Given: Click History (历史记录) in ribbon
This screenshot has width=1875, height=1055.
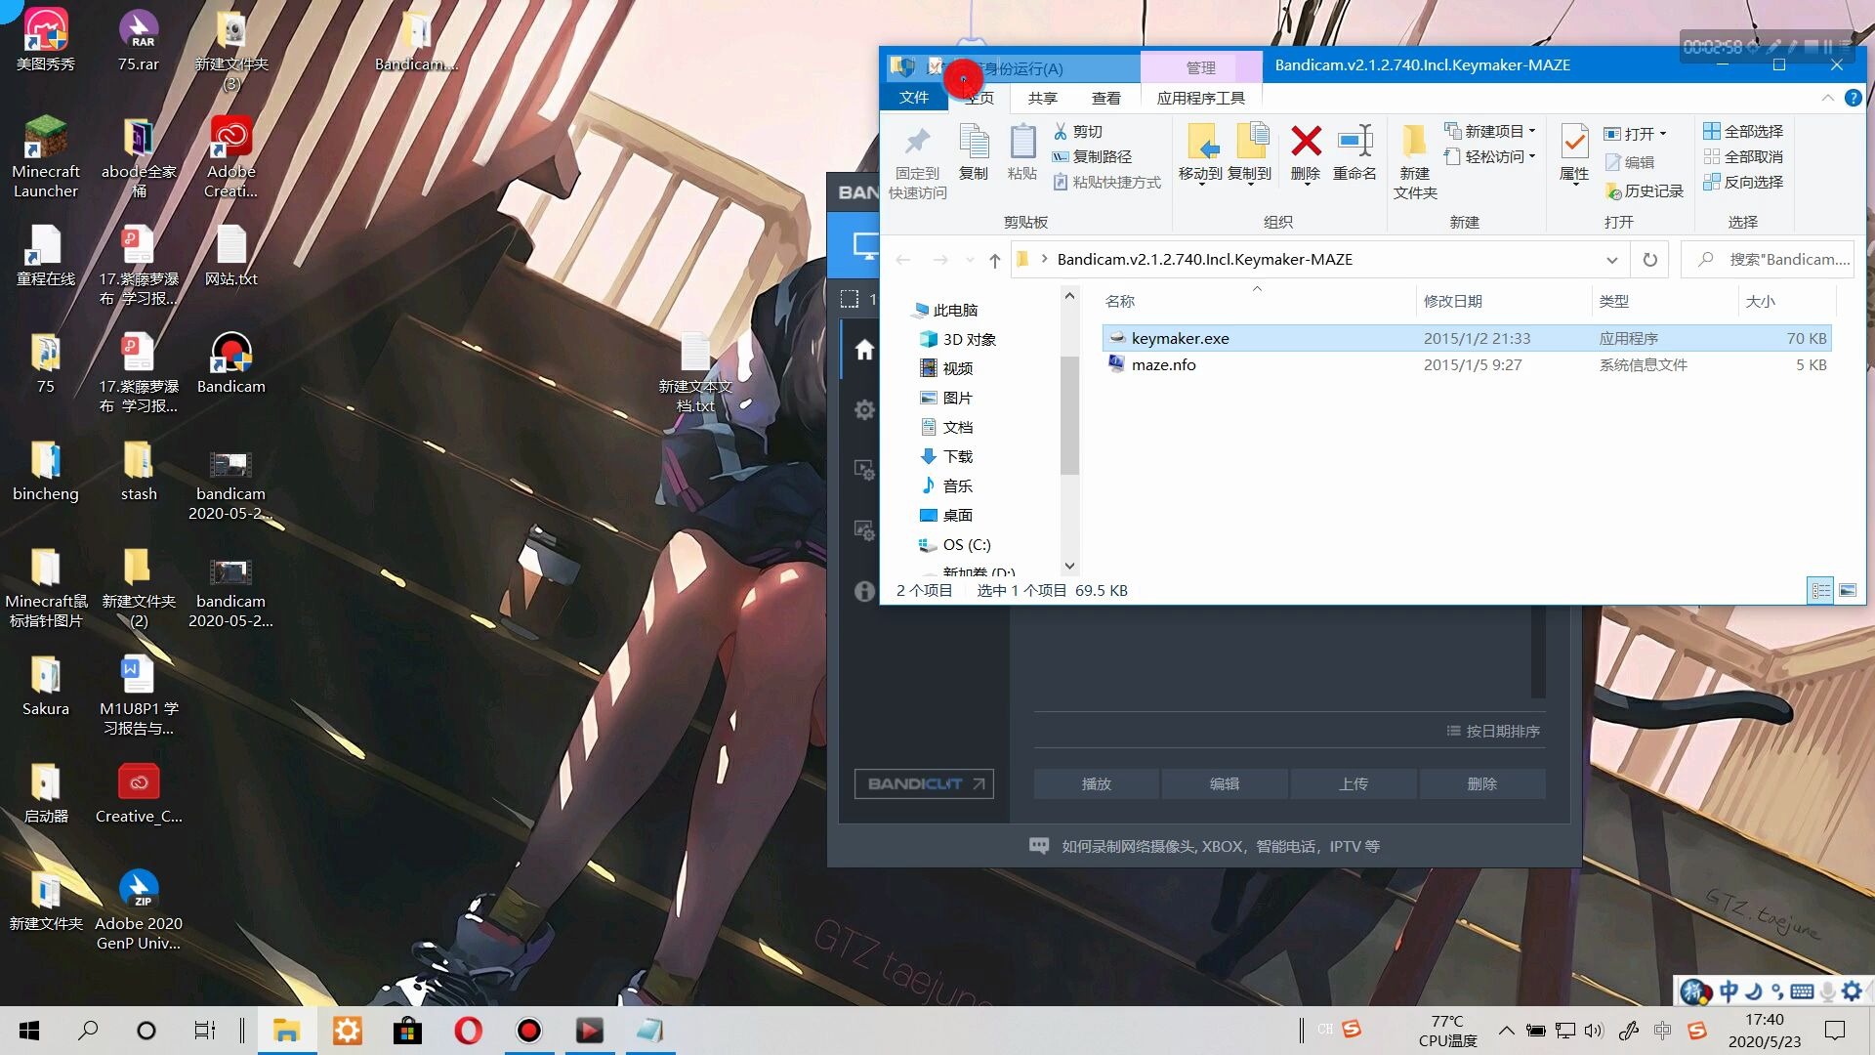Looking at the screenshot, I should [x=1645, y=190].
